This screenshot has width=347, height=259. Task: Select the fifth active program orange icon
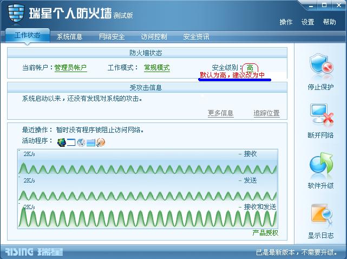[101, 143]
